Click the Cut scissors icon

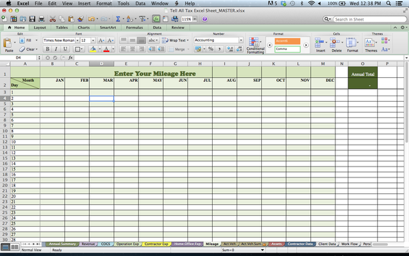(x=52, y=19)
